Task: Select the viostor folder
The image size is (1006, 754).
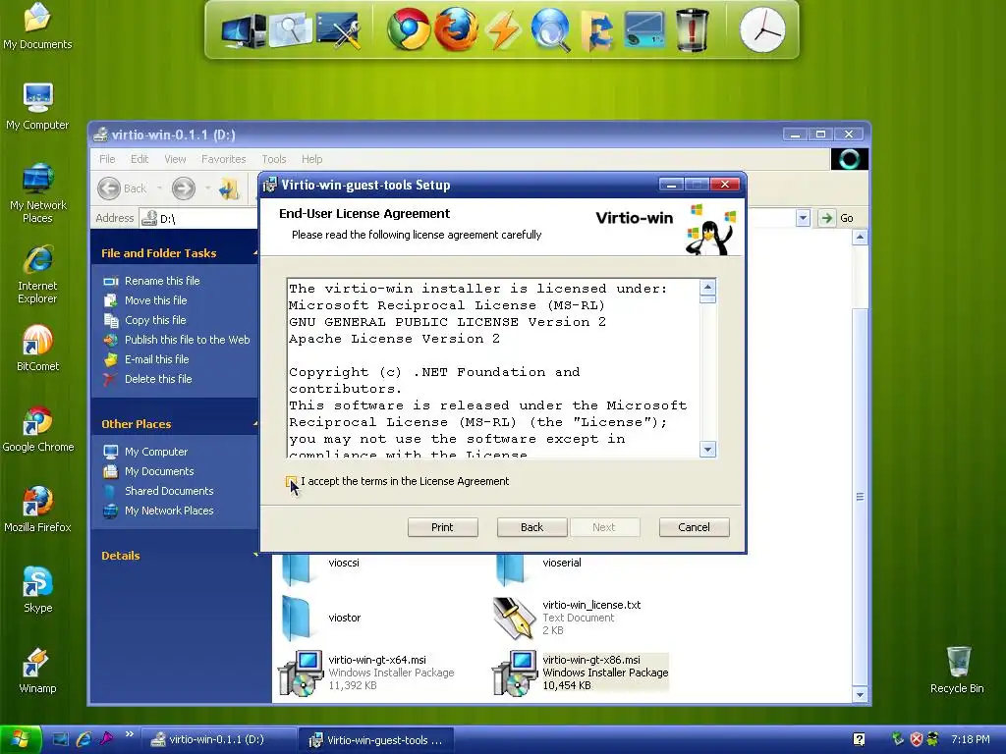Action: [x=297, y=618]
